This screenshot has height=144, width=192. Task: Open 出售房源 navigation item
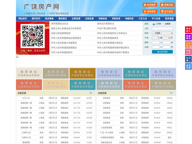pos(76,19)
